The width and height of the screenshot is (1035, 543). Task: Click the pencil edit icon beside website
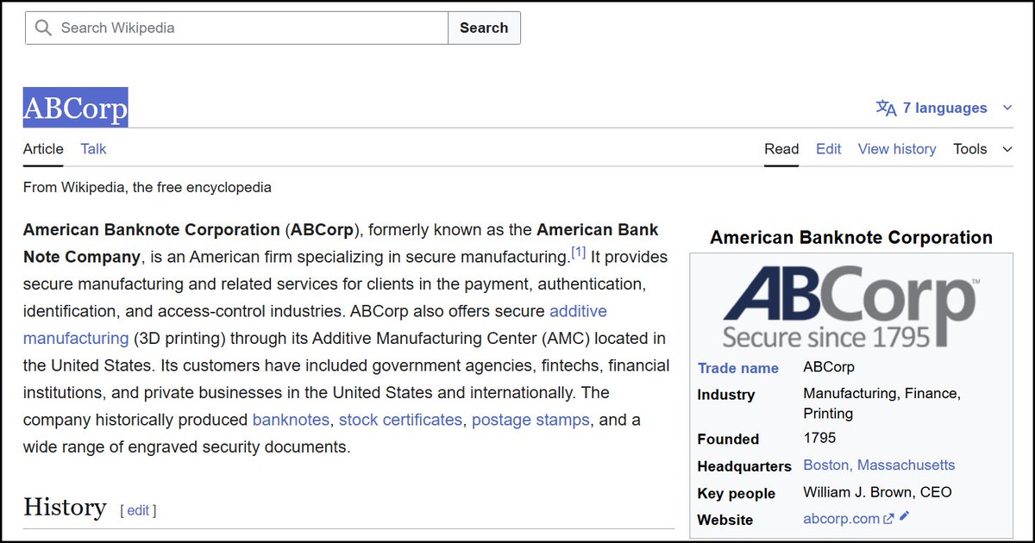point(904,517)
